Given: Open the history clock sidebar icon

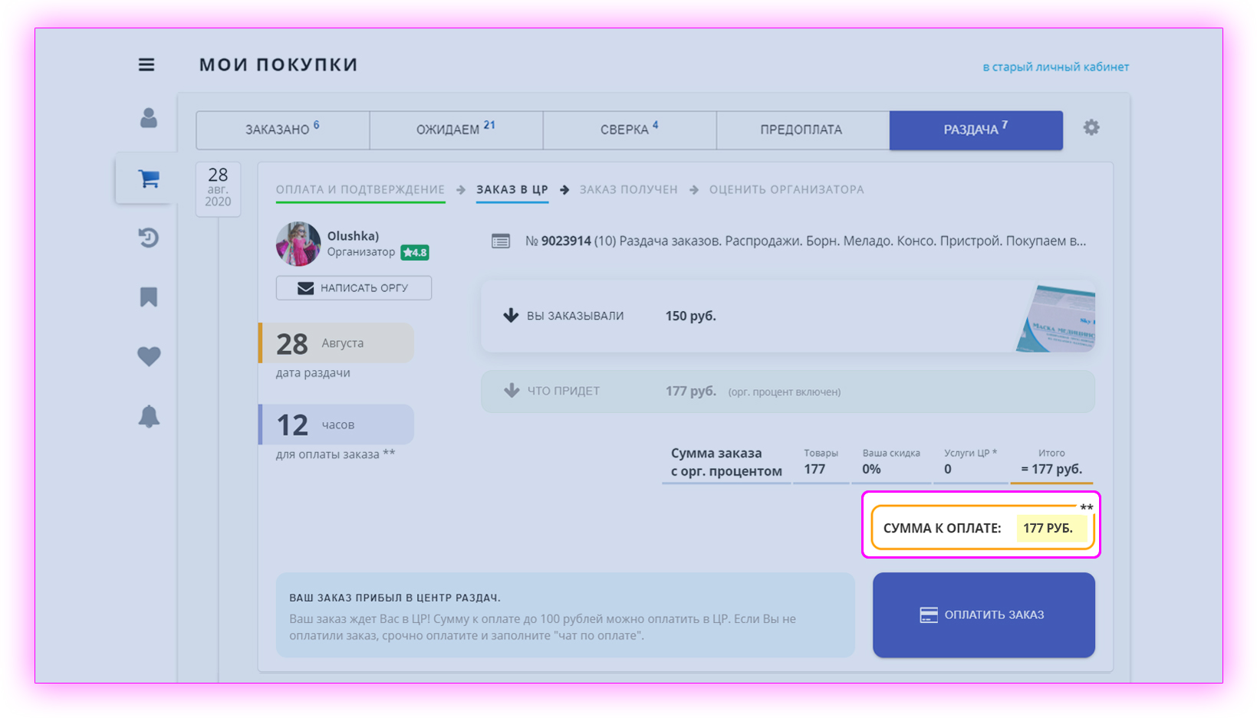Looking at the screenshot, I should 149,238.
